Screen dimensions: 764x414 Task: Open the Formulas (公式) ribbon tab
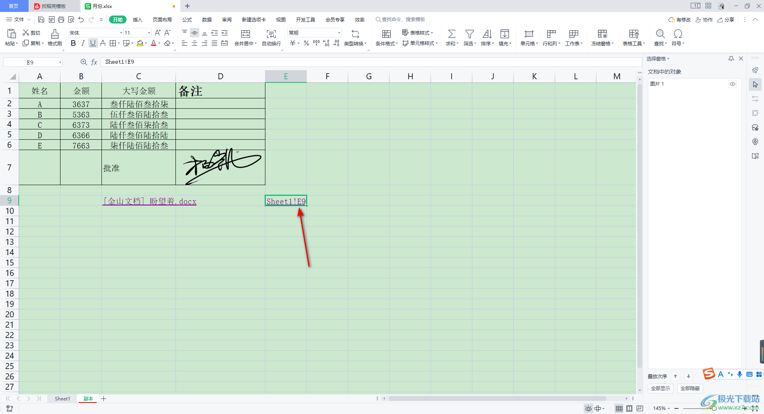click(187, 20)
